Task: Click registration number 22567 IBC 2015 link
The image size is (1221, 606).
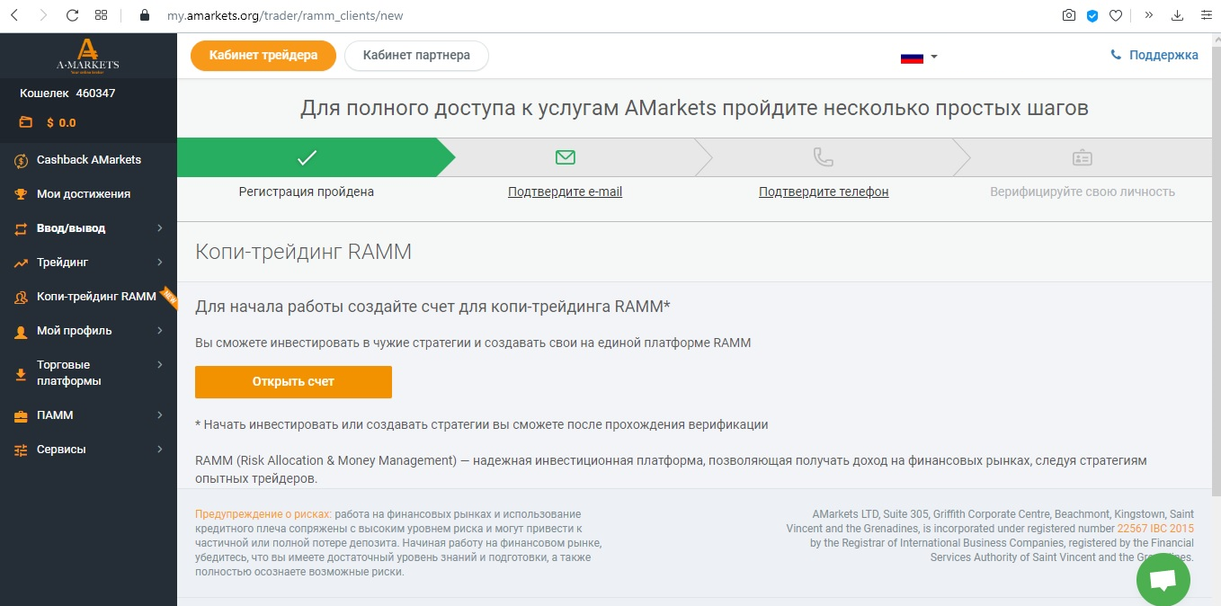Action: (x=1155, y=529)
